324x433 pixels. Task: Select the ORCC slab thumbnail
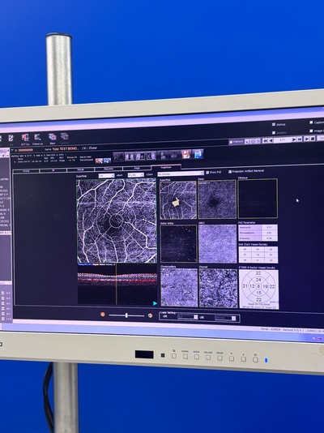(x=218, y=243)
